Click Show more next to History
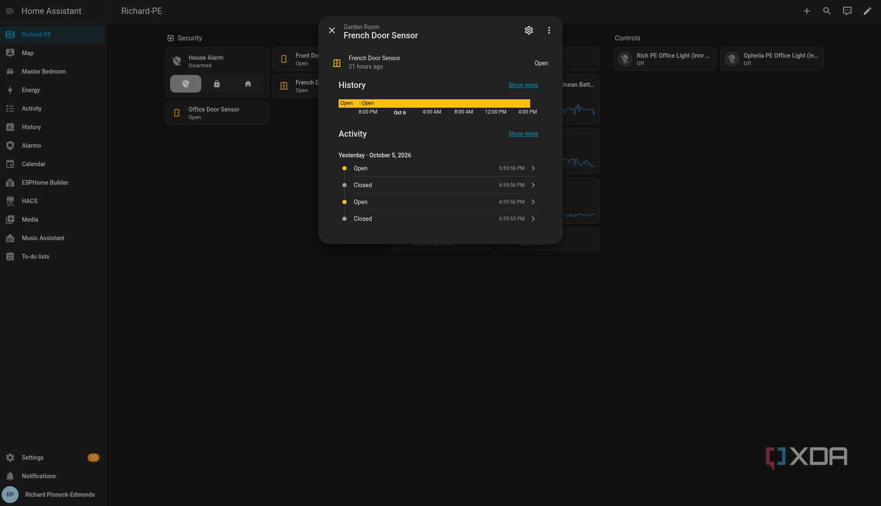 pyautogui.click(x=523, y=85)
